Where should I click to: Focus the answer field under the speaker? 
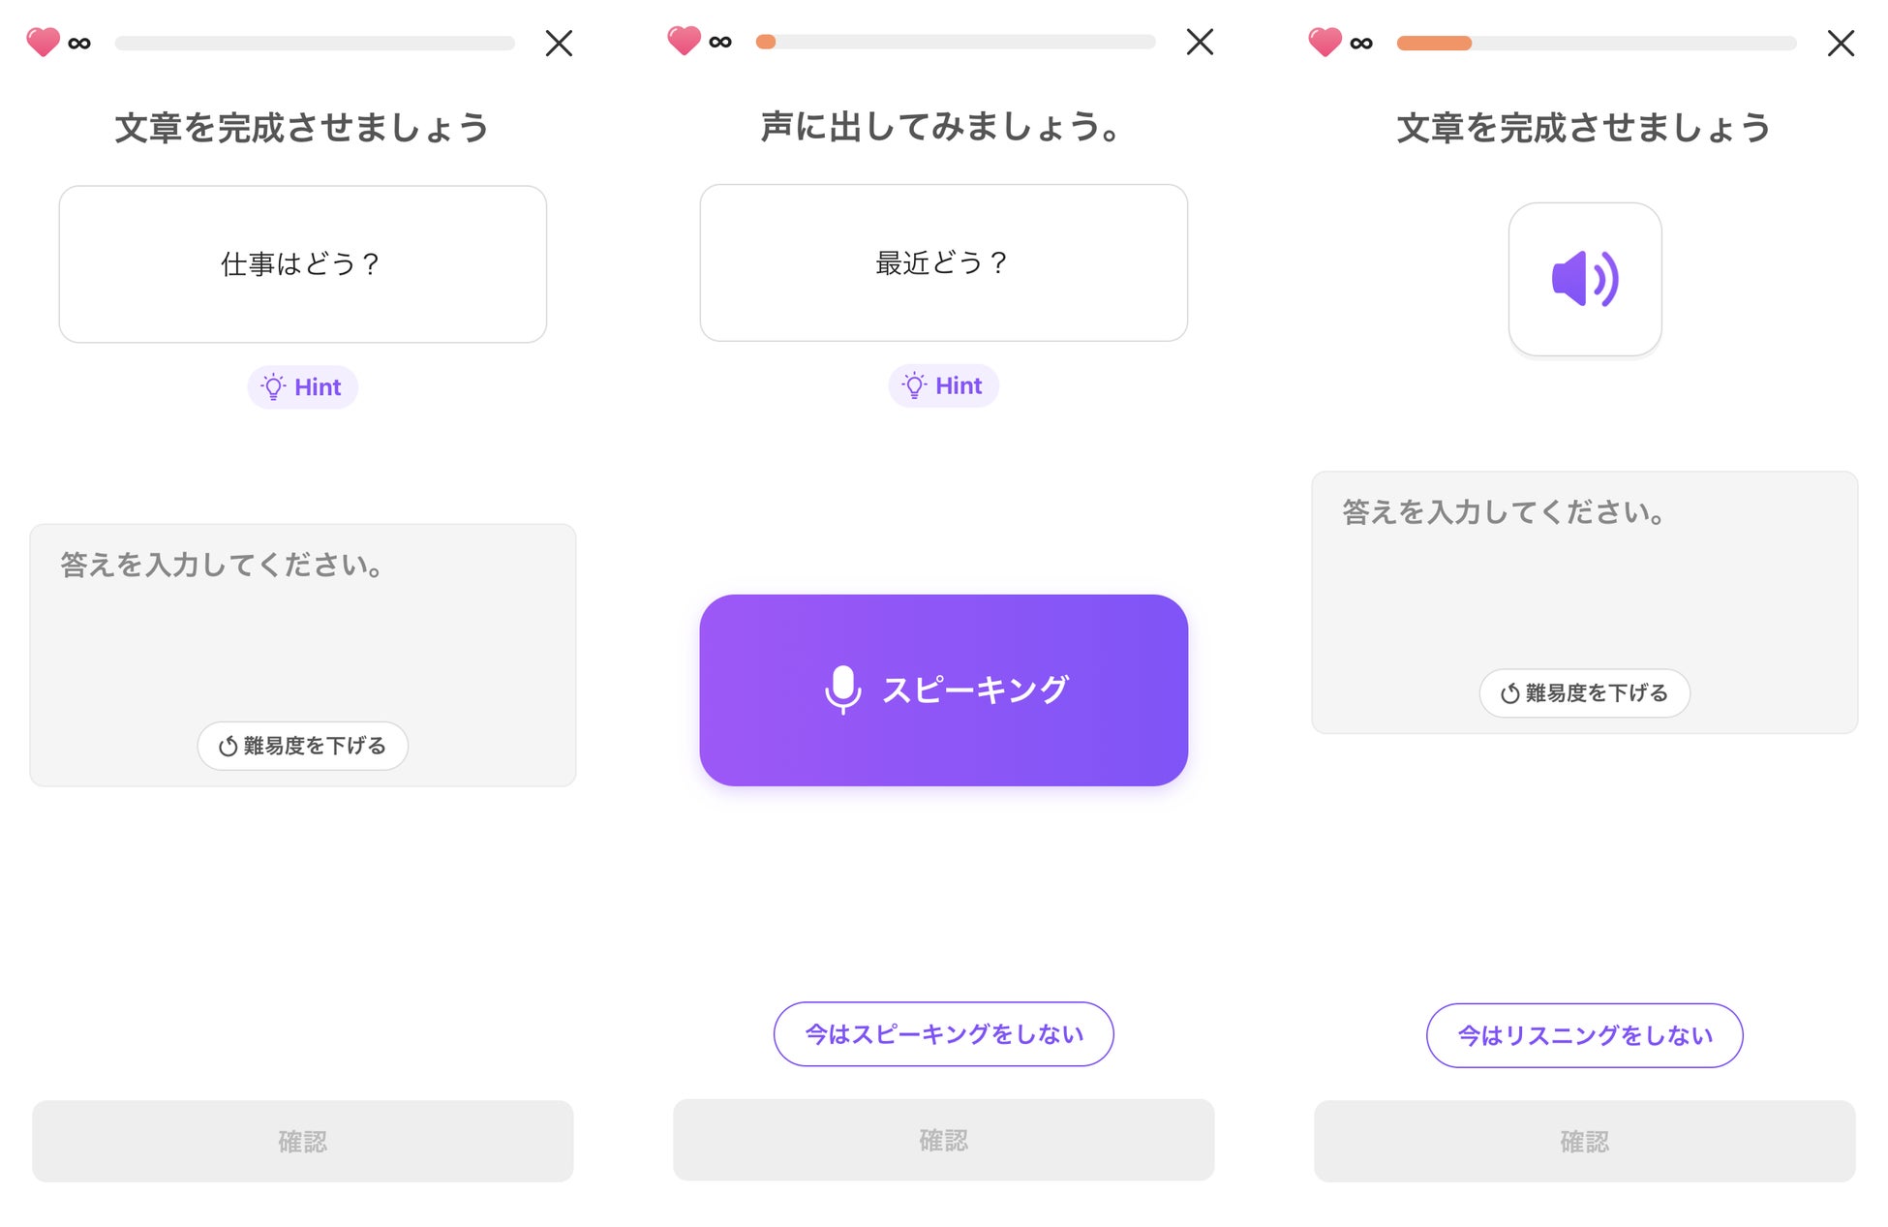pos(1584,571)
